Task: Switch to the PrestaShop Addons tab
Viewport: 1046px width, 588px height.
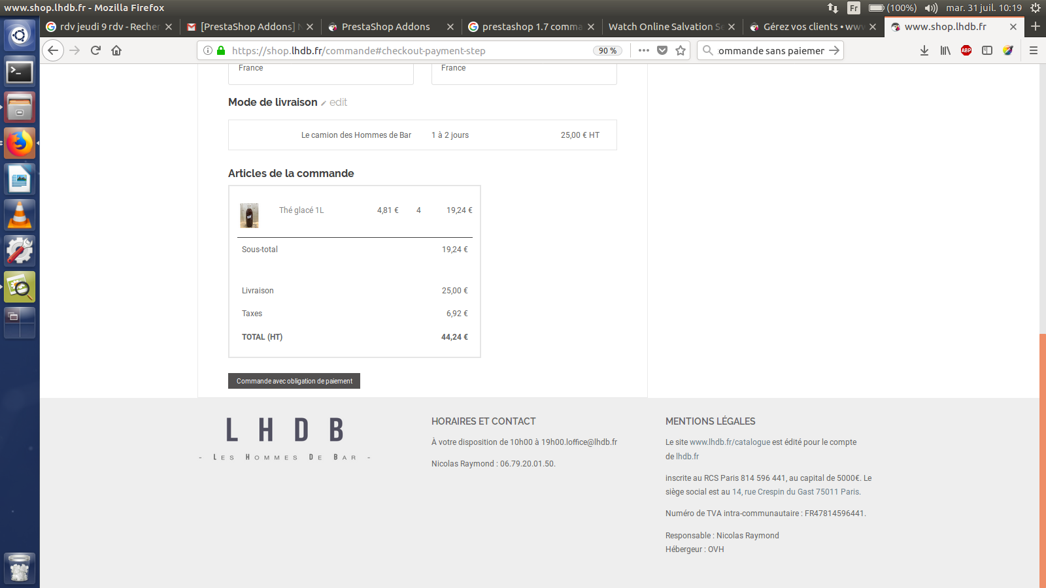Action: pos(386,27)
